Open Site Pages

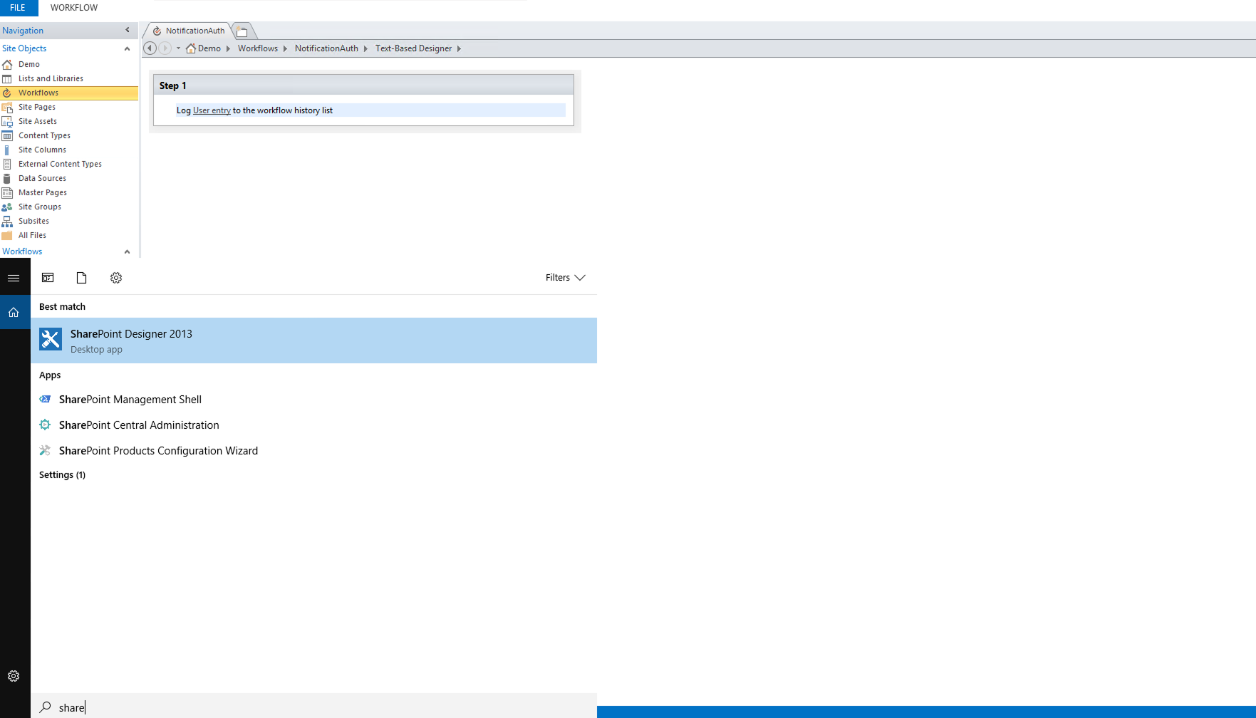click(x=37, y=107)
